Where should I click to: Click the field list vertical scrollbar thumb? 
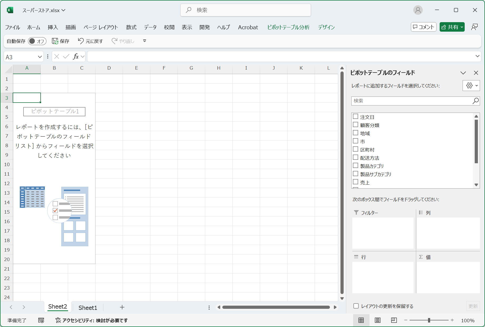[476, 142]
